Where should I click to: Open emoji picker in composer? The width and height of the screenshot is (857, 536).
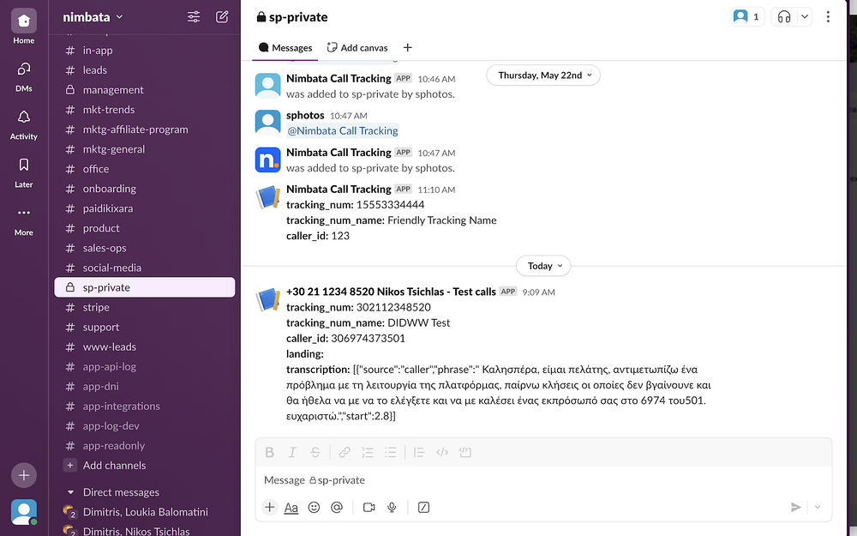click(x=314, y=508)
